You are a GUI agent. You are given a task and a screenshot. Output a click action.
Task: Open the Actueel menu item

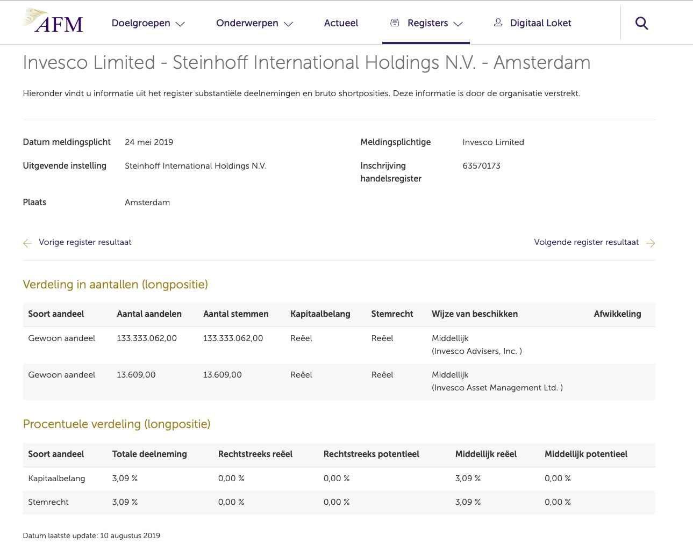tap(341, 23)
